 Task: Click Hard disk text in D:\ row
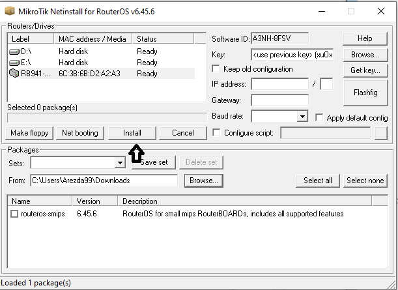click(x=74, y=51)
